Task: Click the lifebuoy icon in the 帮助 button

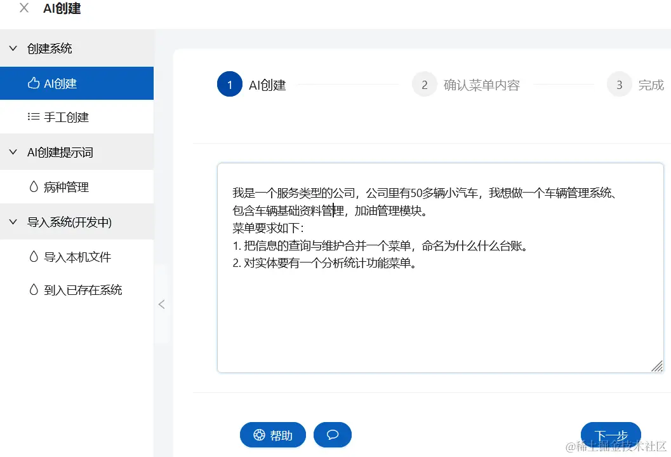Action: click(260, 435)
